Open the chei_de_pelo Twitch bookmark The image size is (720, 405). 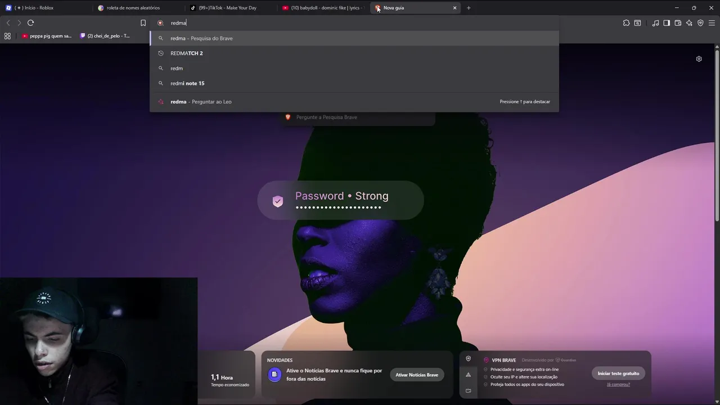(x=105, y=36)
